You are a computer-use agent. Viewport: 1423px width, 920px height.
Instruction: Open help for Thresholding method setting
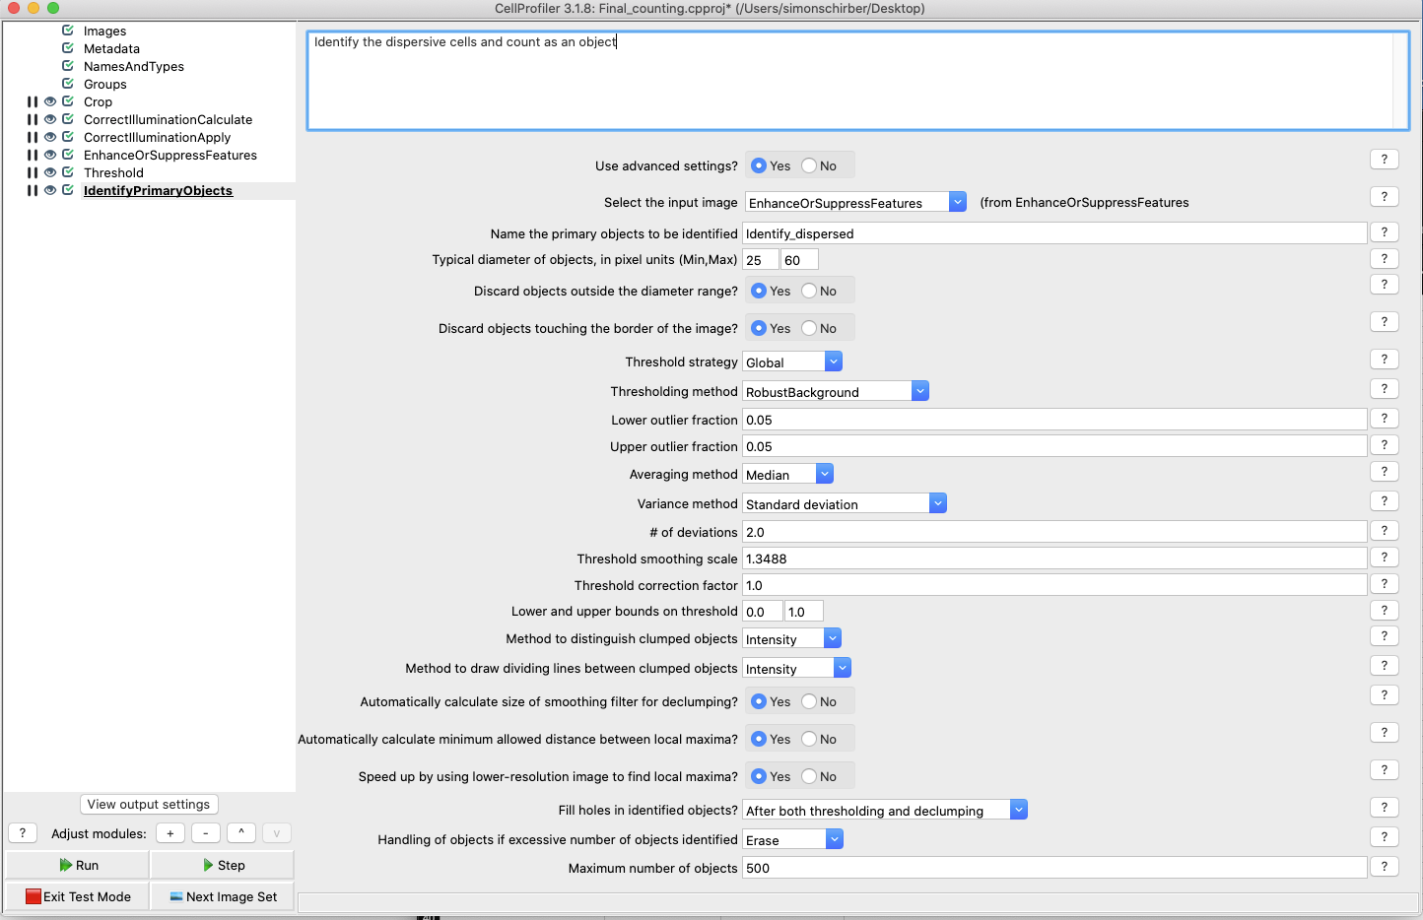[1384, 388]
